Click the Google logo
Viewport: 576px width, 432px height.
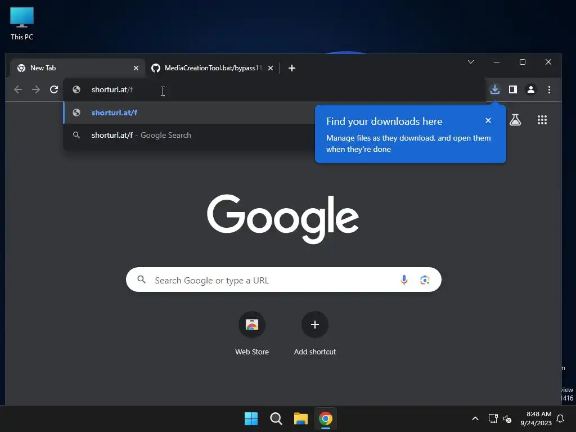click(x=283, y=219)
